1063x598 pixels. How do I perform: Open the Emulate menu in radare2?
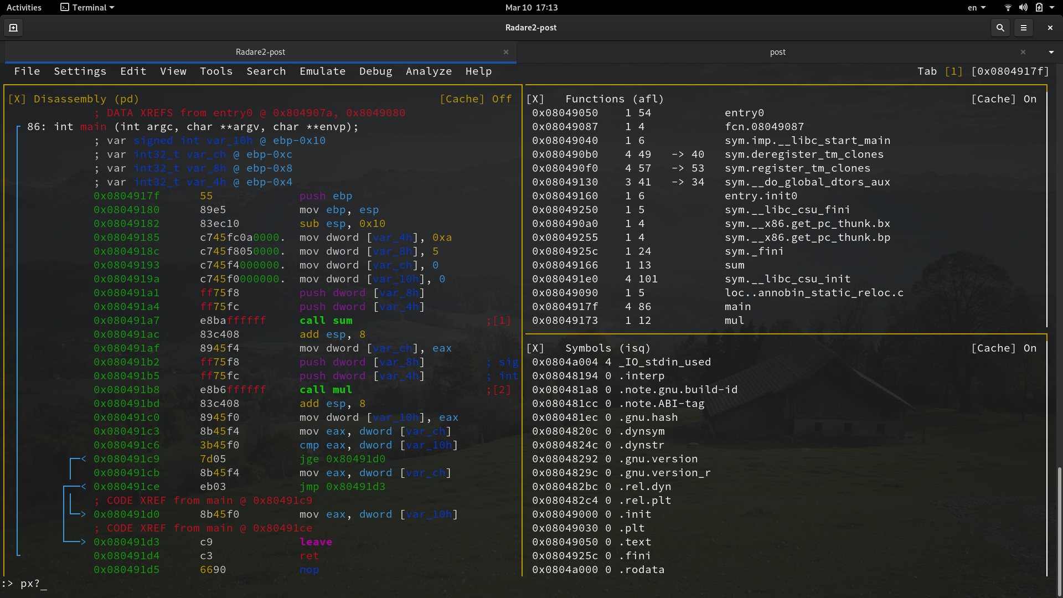tap(322, 71)
